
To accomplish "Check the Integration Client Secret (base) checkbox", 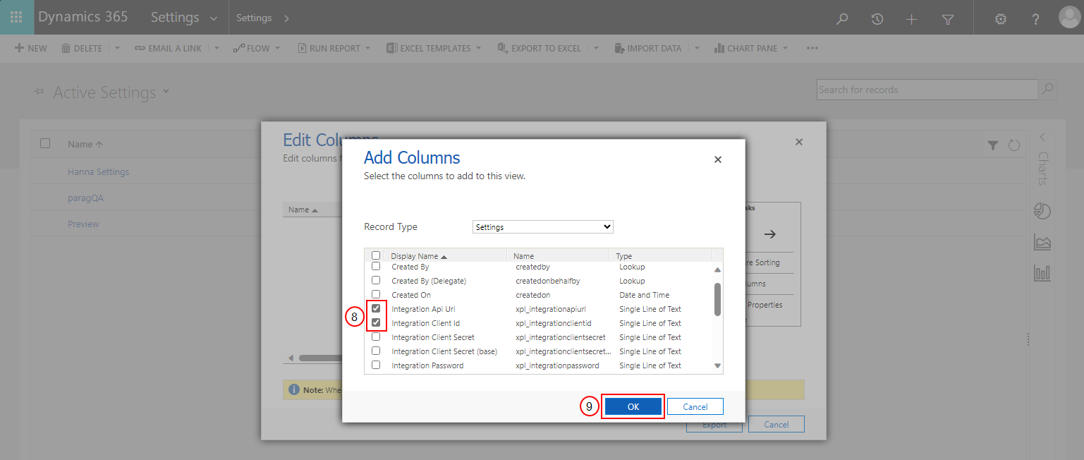I will (376, 351).
